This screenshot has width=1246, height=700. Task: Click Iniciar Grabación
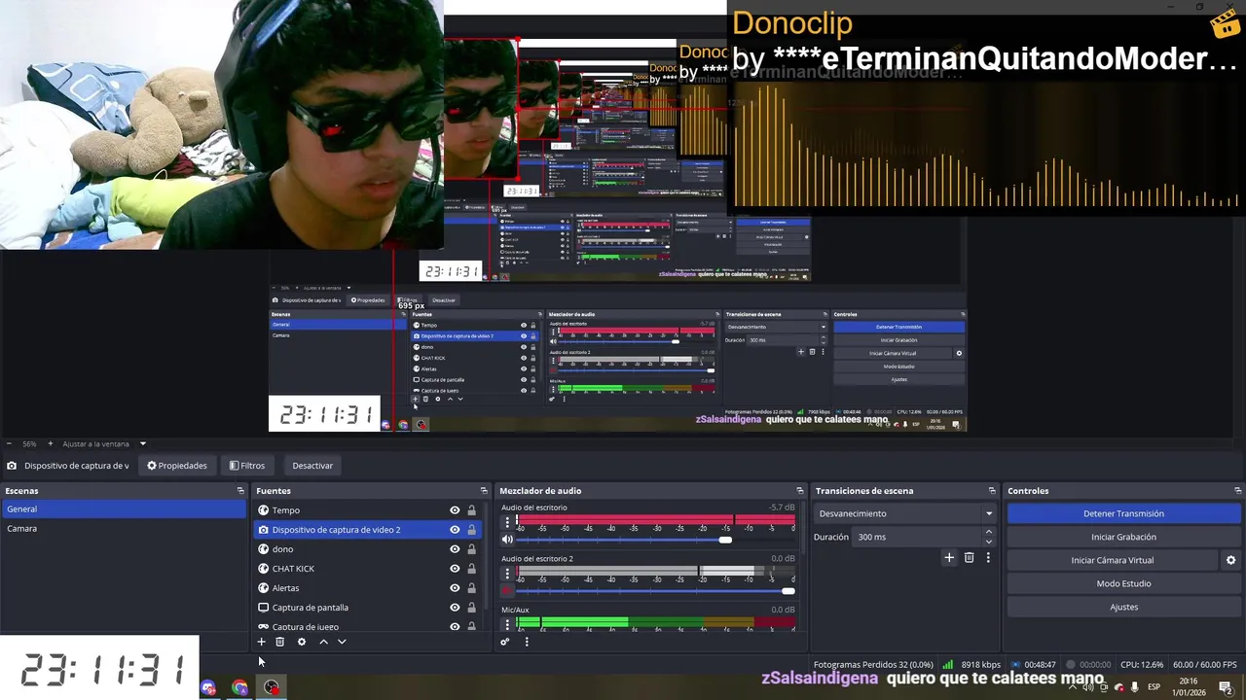click(x=1123, y=537)
